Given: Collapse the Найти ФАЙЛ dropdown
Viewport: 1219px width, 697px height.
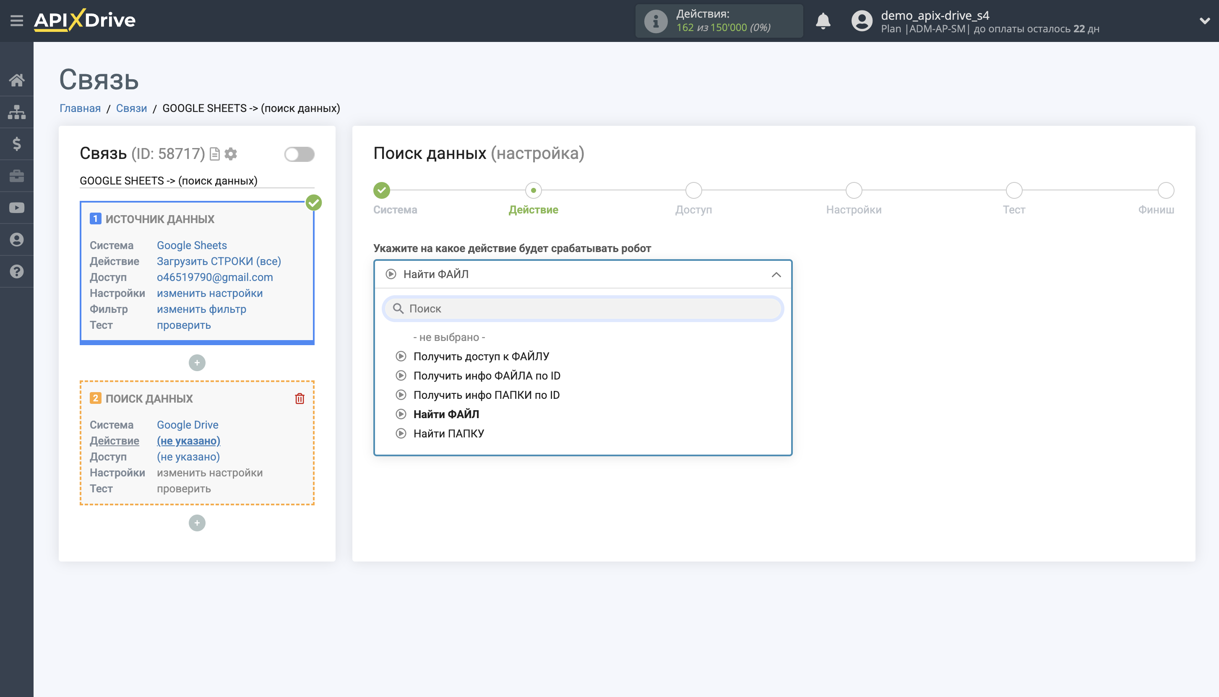Looking at the screenshot, I should (x=776, y=274).
